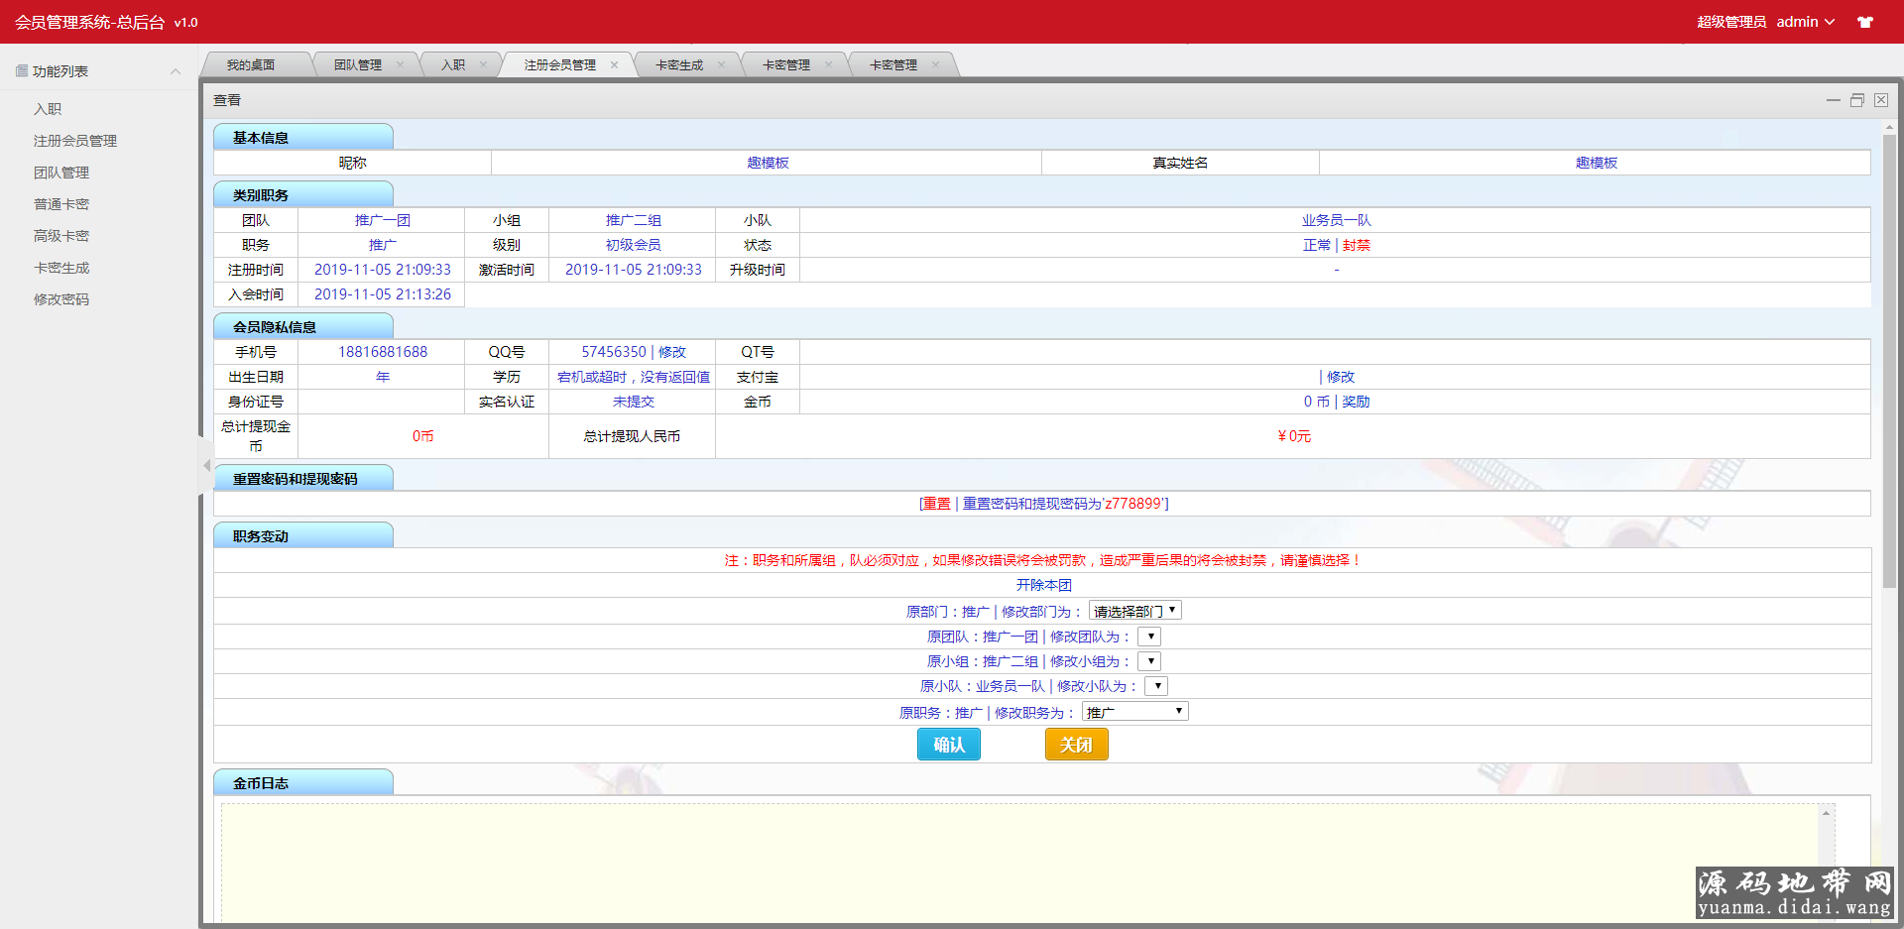Switch to the 我的桌面 tab
This screenshot has width=1904, height=929.
click(x=251, y=65)
